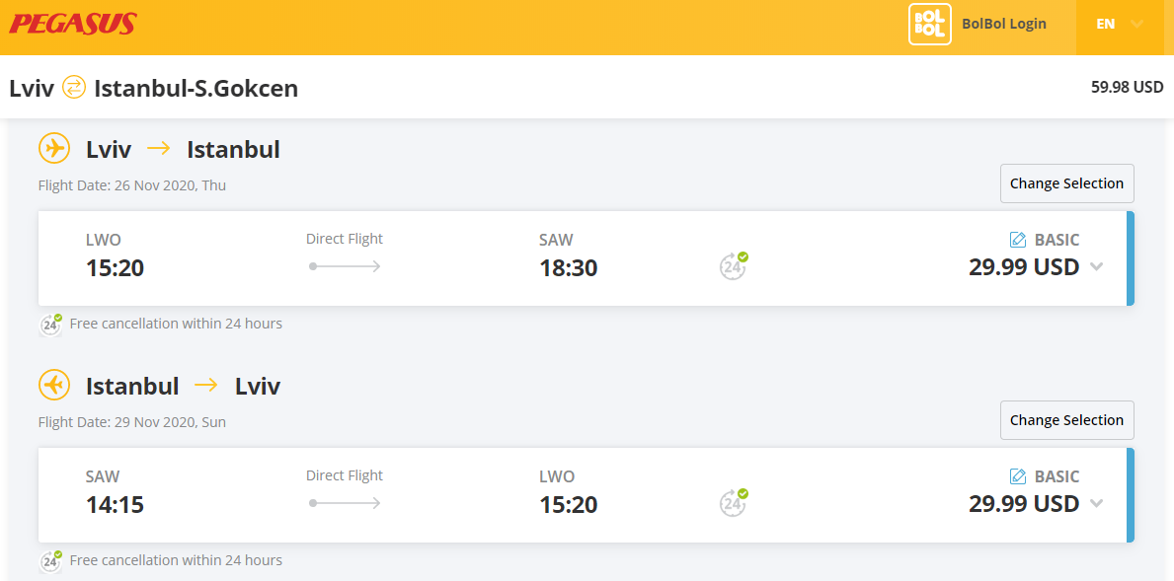The height and width of the screenshot is (581, 1174).
Task: Click edit pencil icon on return BASIC fare
Action: click(1018, 476)
